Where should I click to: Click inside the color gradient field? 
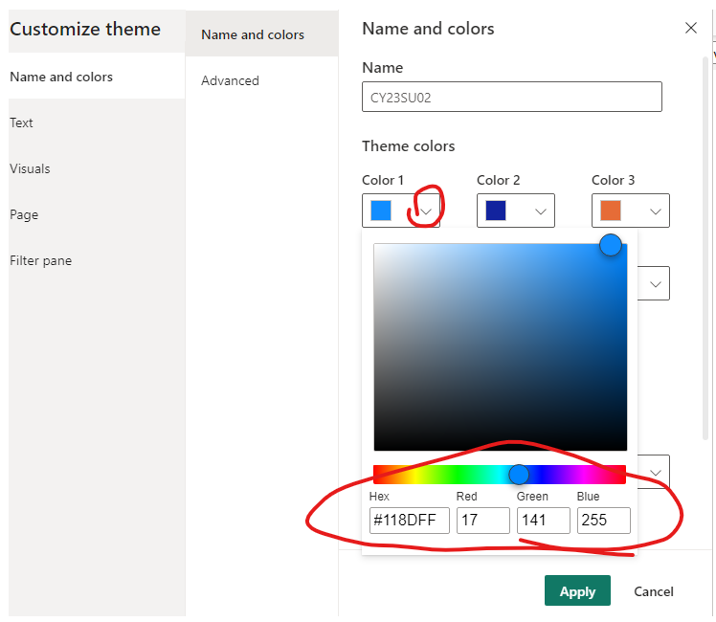tap(500, 346)
